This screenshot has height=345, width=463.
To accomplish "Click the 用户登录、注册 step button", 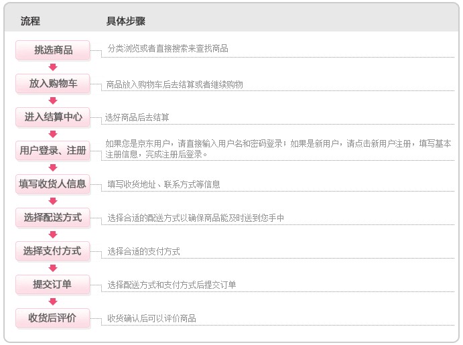I will 53,151.
